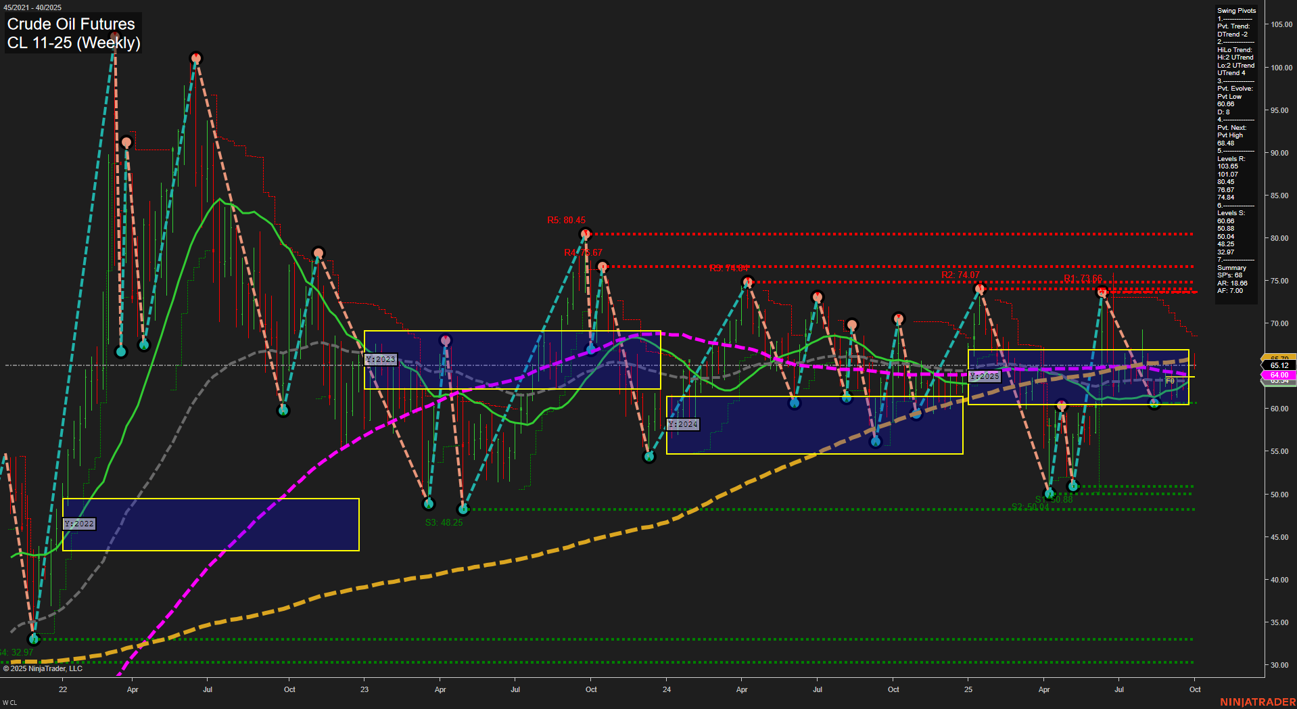Click the Y:2024 zone label

[683, 424]
